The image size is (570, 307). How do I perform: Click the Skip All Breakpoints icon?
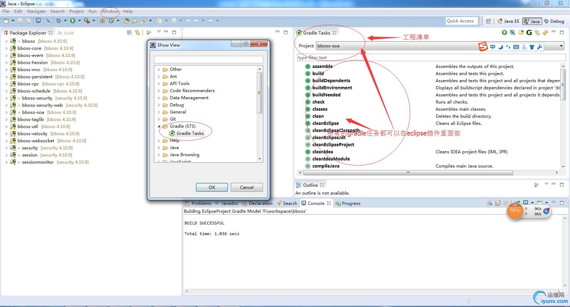tap(48, 21)
